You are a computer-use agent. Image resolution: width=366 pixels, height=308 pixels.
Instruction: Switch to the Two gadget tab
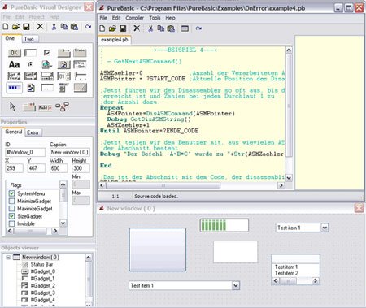point(29,39)
